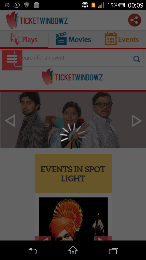Open spotlight poster with orange turban

click(73, 219)
